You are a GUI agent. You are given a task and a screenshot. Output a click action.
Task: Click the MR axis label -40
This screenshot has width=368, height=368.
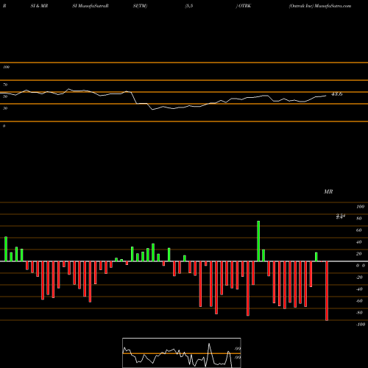coord(359,289)
